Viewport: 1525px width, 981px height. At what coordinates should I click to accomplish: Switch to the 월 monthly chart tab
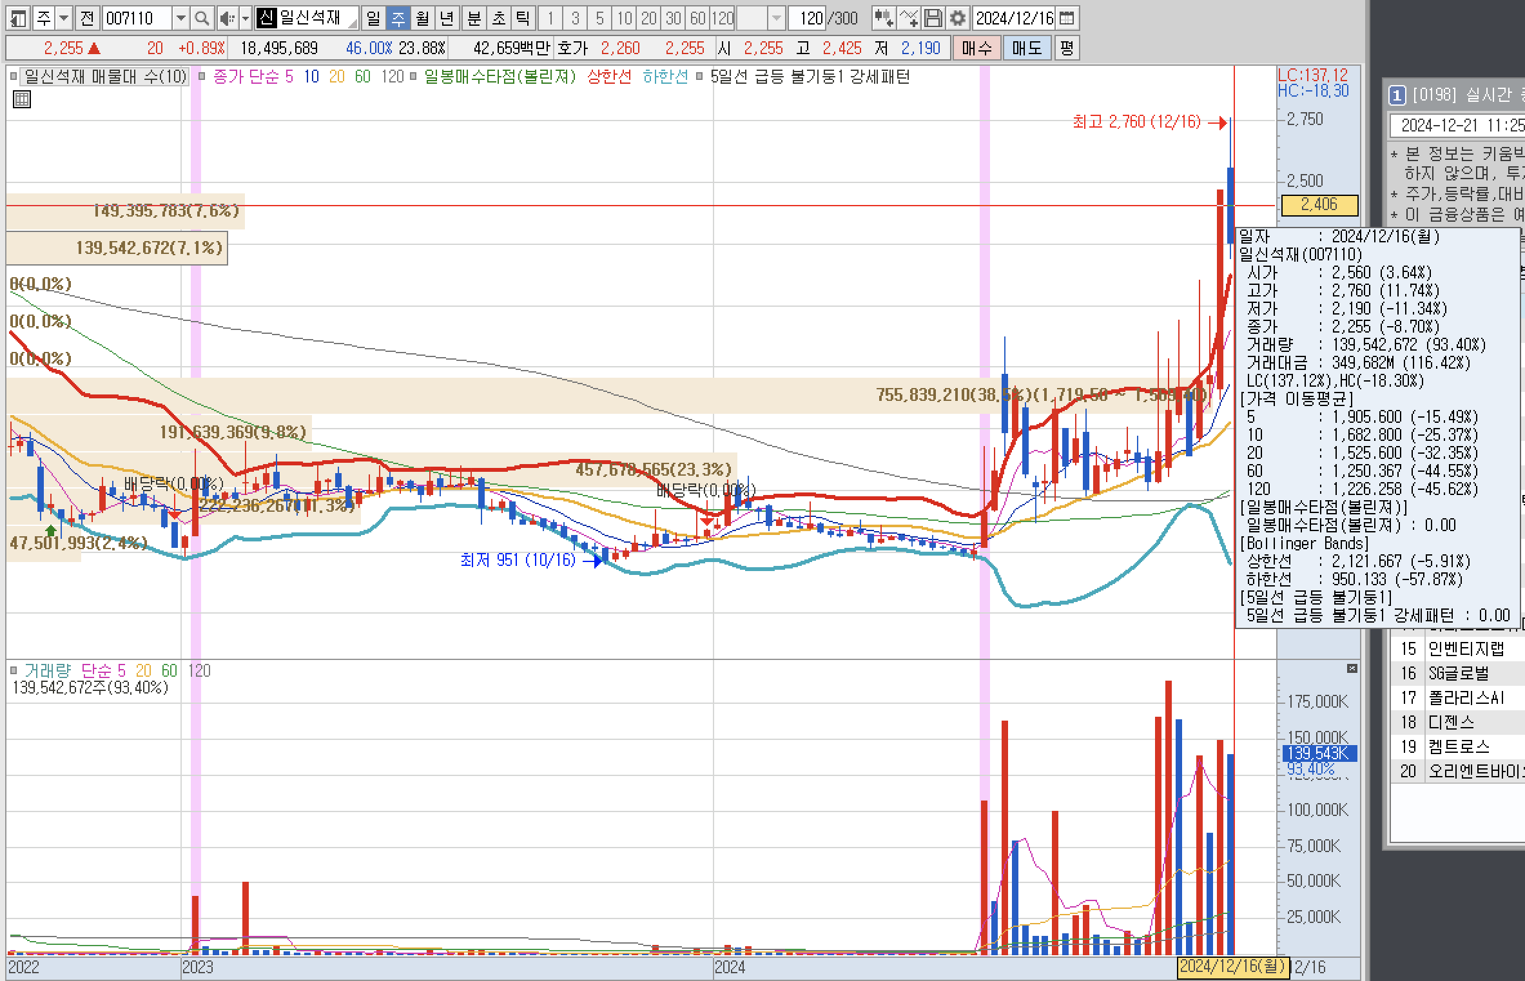(422, 18)
